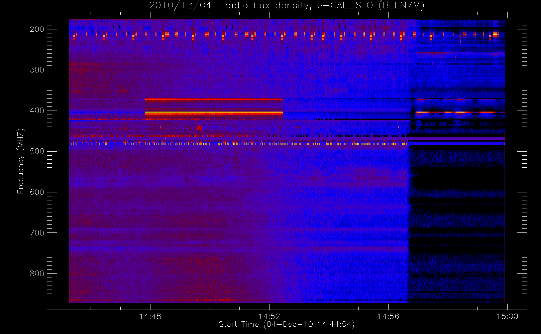
Task: Click the 14:48 time tick label
Action: click(x=150, y=316)
